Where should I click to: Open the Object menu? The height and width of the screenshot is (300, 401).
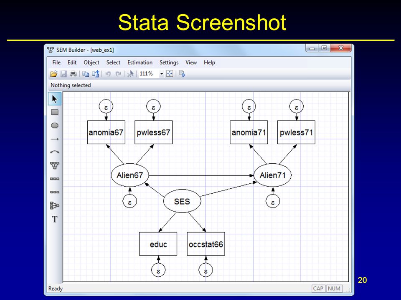point(91,62)
